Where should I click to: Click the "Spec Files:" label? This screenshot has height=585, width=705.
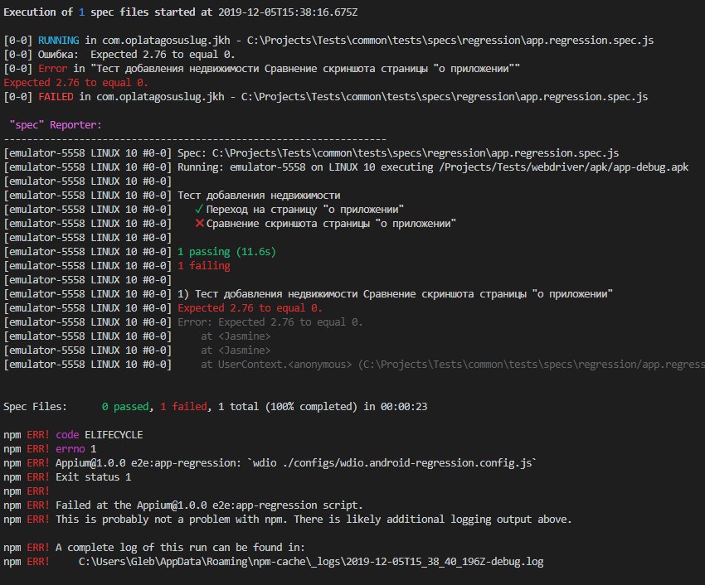[x=35, y=407]
